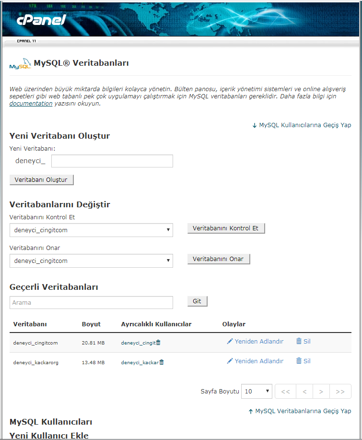Image resolution: width=362 pixels, height=440 pixels.
Task: Click Sil link for deneyci_cingitcom
Action: pos(307,342)
